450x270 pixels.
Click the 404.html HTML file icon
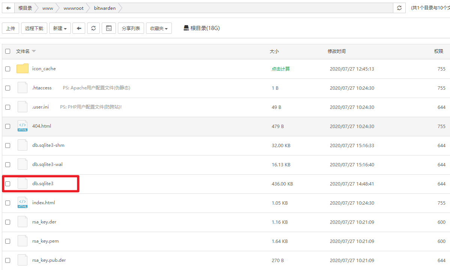[x=22, y=126]
